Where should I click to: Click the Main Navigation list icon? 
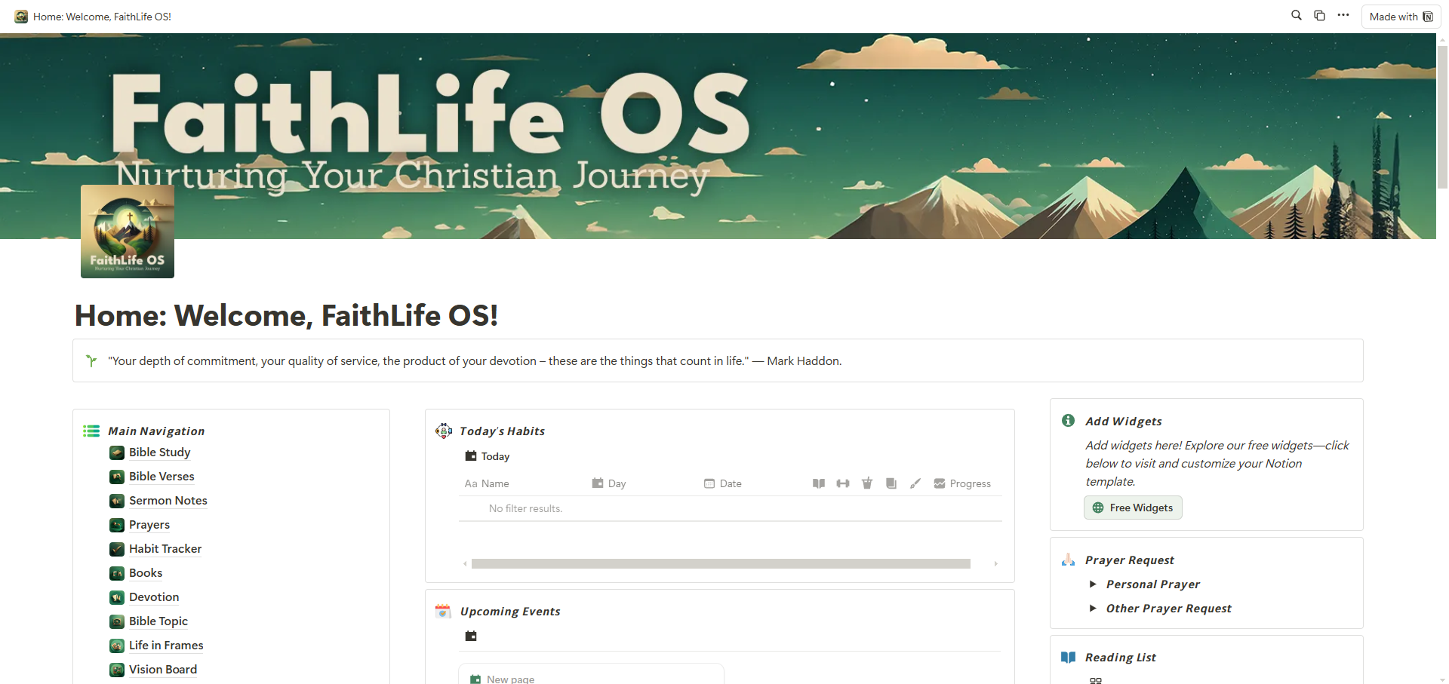click(91, 431)
